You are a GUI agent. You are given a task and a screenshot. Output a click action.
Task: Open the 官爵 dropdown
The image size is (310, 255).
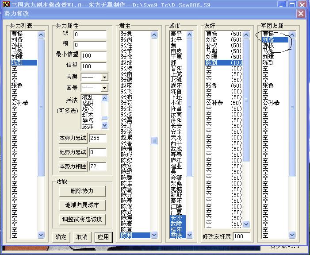click(104, 77)
